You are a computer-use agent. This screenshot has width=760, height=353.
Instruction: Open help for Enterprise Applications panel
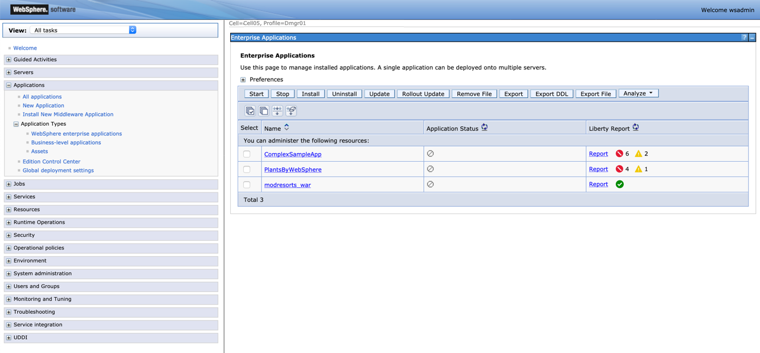(744, 38)
